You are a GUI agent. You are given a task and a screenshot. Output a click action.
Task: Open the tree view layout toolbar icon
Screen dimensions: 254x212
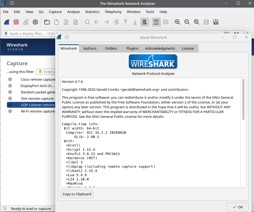[166, 22]
